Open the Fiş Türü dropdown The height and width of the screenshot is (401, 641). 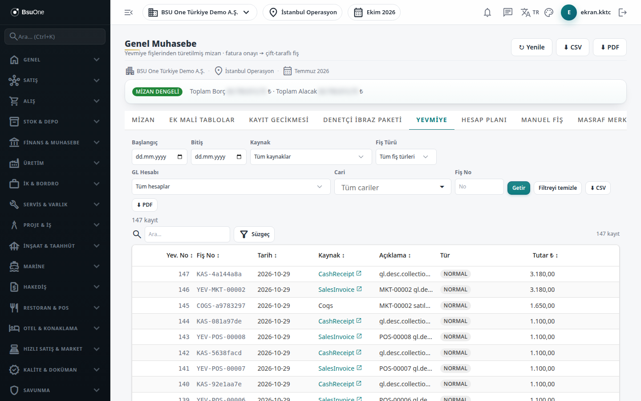coord(406,157)
